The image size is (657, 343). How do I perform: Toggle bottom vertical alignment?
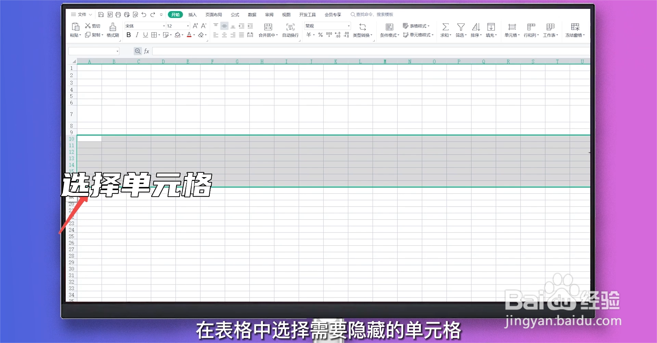tap(233, 26)
